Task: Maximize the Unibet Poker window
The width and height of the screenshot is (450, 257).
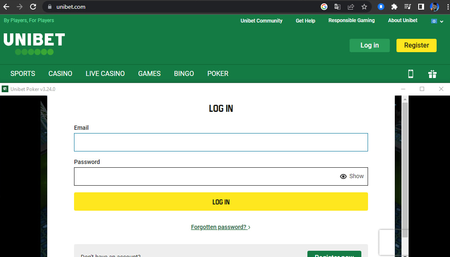Action: 422,89
